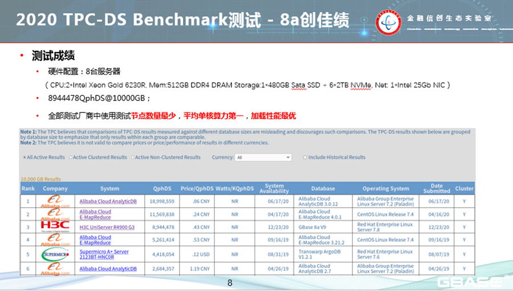Image resolution: width=513 pixels, height=291 pixels.
Task: Click the 8944478QphDS@10000GB bullet text
Action: [99, 98]
